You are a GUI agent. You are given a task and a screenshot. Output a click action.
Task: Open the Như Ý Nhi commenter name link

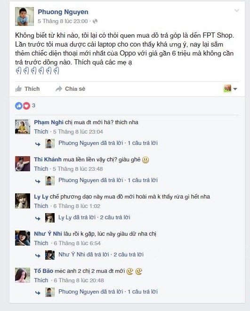pos(48,234)
